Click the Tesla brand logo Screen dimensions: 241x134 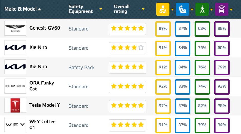point(15,105)
